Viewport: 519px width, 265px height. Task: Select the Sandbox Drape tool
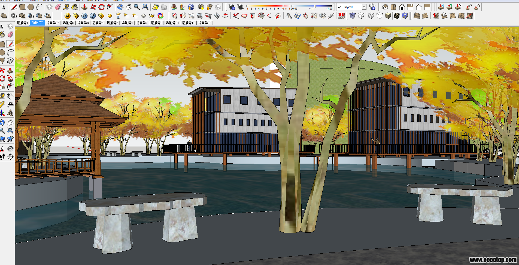coord(453,16)
